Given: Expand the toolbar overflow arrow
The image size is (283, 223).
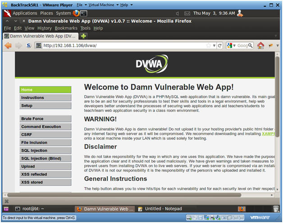Looking at the screenshot, I should [x=278, y=46].
